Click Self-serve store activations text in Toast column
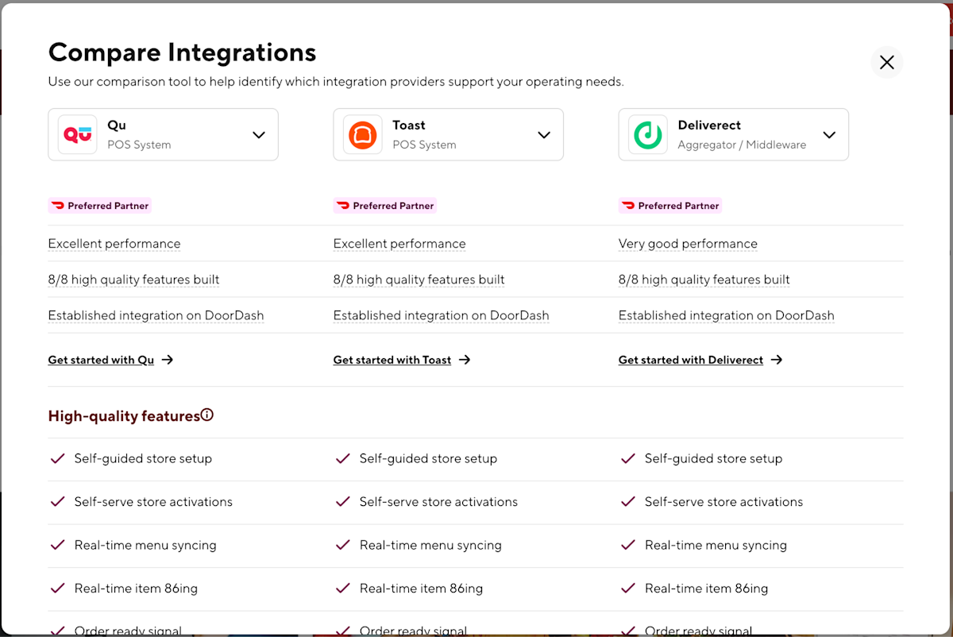Image resolution: width=953 pixels, height=637 pixels. [x=438, y=502]
